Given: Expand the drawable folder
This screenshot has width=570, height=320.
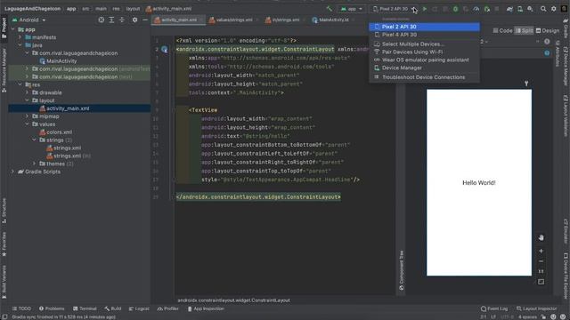Looking at the screenshot, I should [x=27, y=92].
